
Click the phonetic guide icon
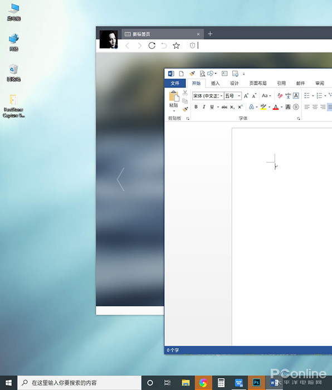click(x=288, y=96)
